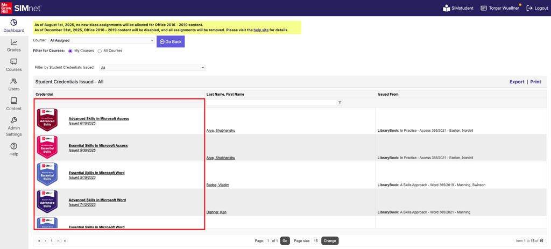Click Export link
Viewport: 551px width, 249px height.
coord(517,82)
